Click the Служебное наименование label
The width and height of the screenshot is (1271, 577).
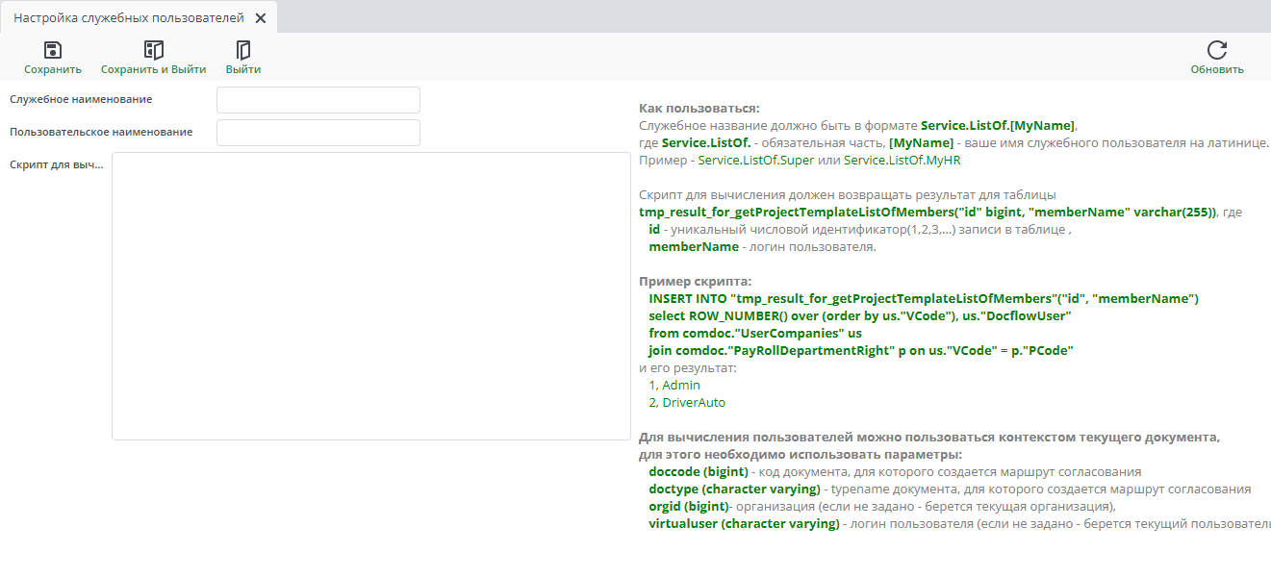[x=81, y=99]
